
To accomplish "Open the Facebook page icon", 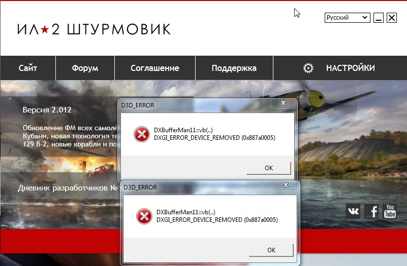I will point(371,211).
